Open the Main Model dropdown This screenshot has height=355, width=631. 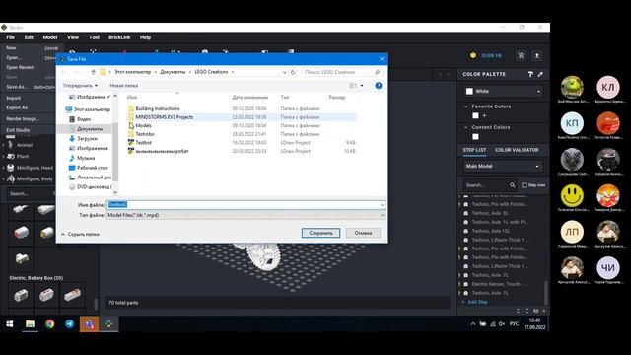tap(503, 166)
